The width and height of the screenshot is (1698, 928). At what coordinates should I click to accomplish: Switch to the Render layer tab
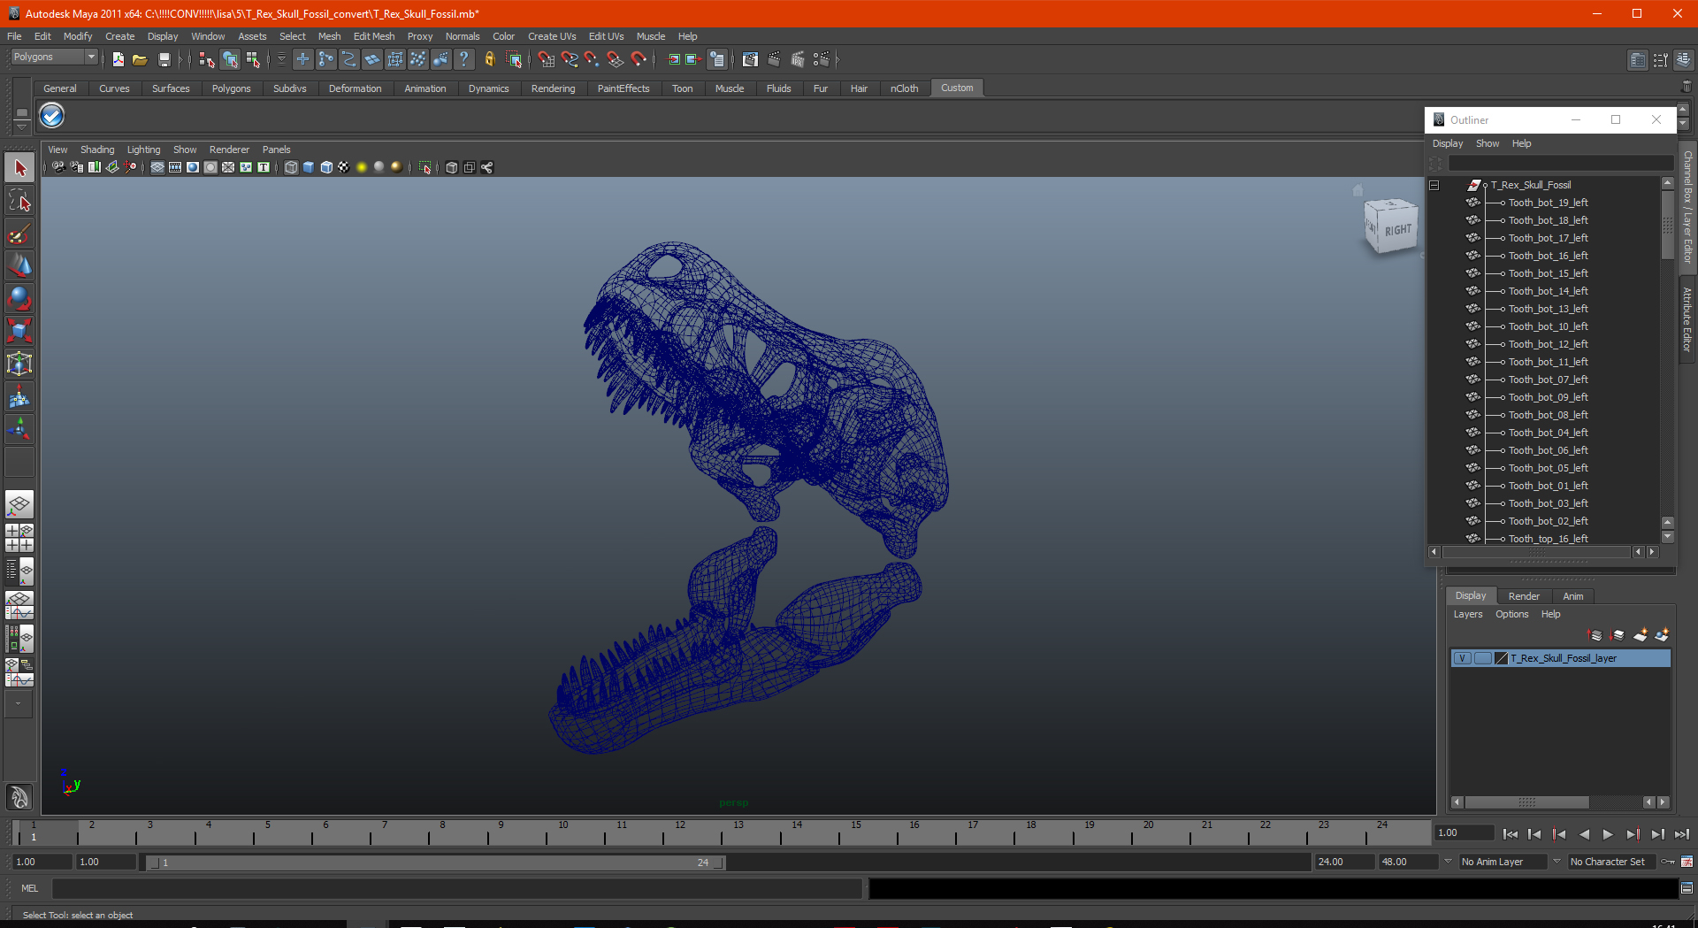click(x=1524, y=596)
